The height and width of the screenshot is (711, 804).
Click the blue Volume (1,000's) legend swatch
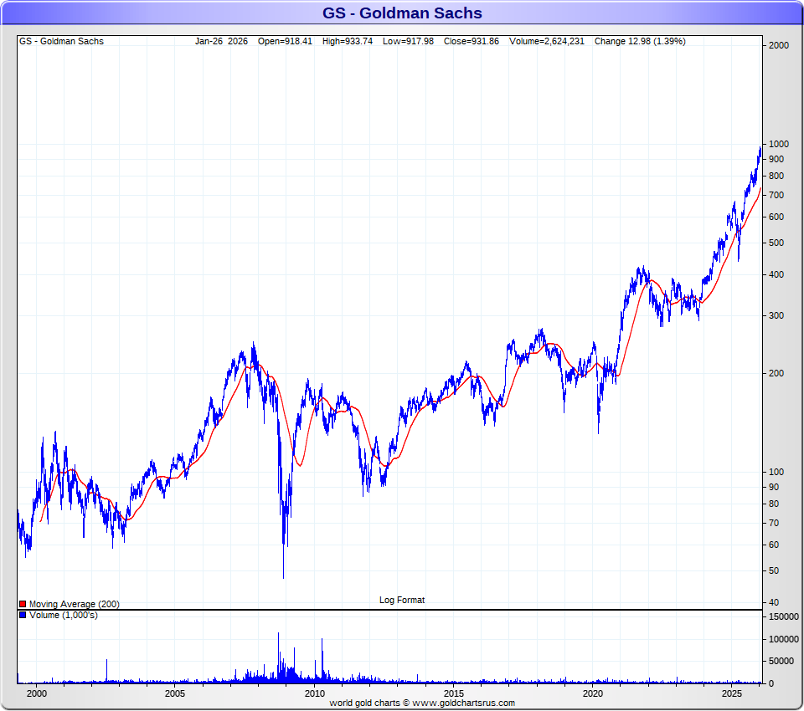pyautogui.click(x=23, y=615)
